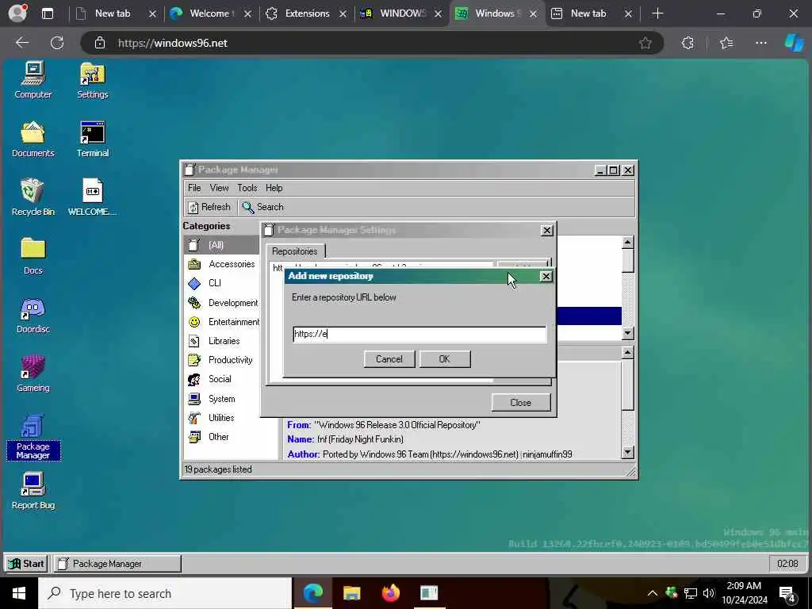
Task: Go back in the browser
Action: [x=21, y=43]
